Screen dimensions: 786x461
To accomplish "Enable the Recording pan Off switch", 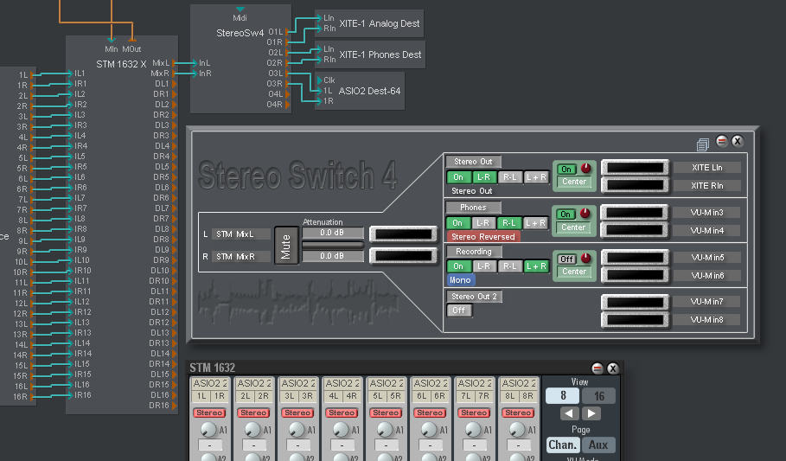I will 566,259.
